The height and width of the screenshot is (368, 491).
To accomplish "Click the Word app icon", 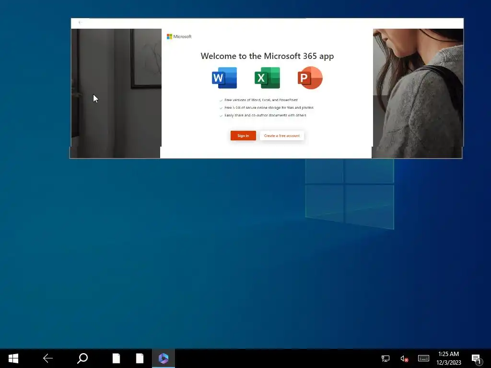I will [224, 78].
